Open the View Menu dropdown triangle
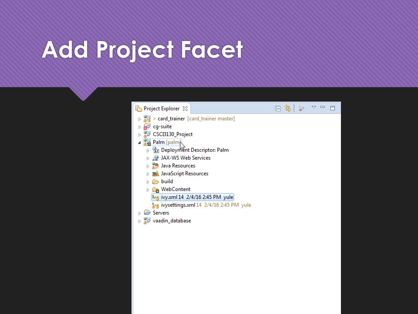The height and width of the screenshot is (314, 418). point(314,107)
